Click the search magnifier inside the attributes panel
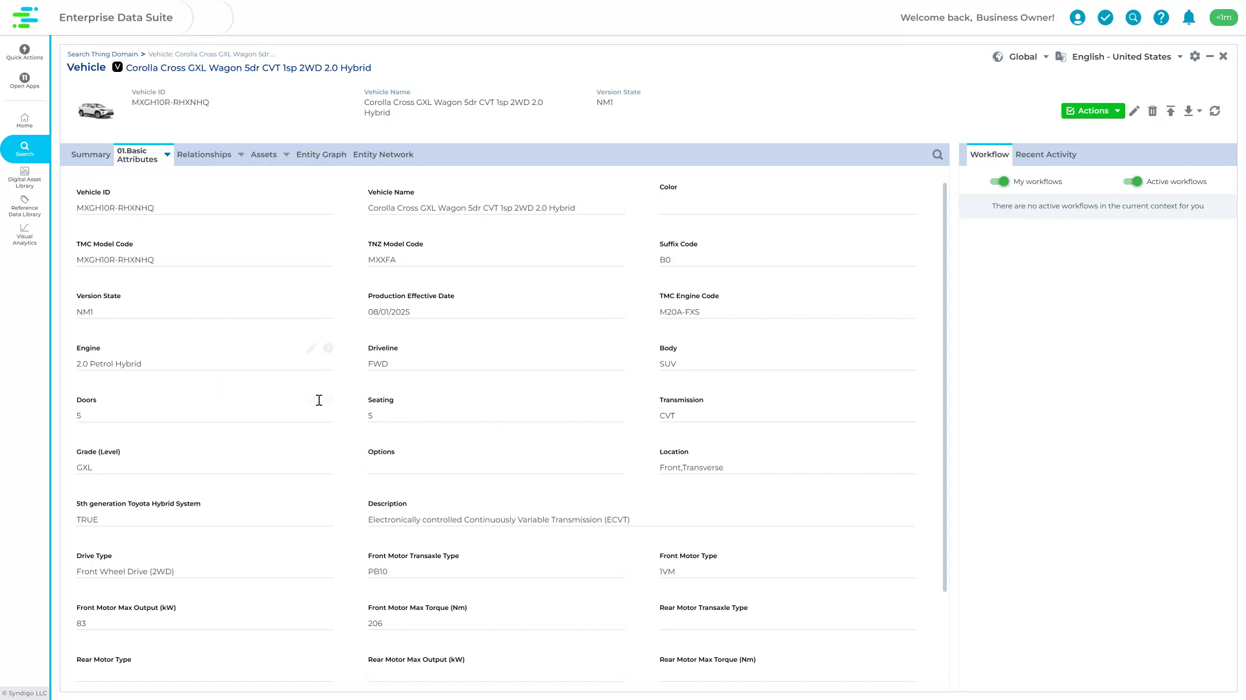Image resolution: width=1246 pixels, height=700 pixels. (937, 154)
